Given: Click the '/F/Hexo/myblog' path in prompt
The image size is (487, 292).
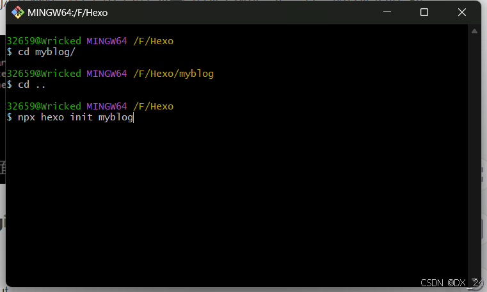Looking at the screenshot, I should tap(173, 74).
